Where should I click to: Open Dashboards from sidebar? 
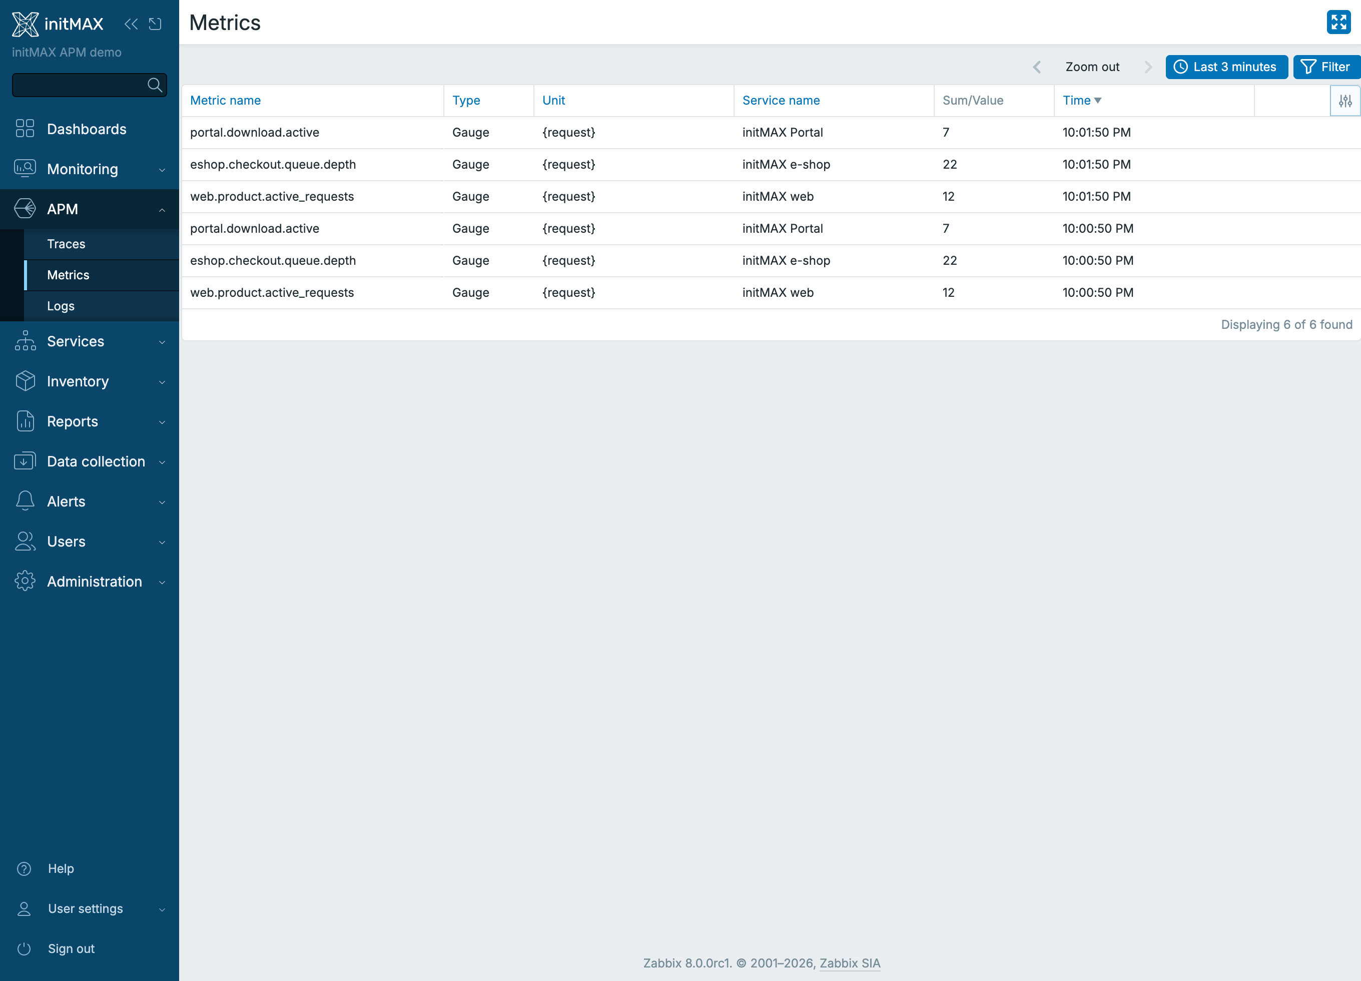[90, 129]
